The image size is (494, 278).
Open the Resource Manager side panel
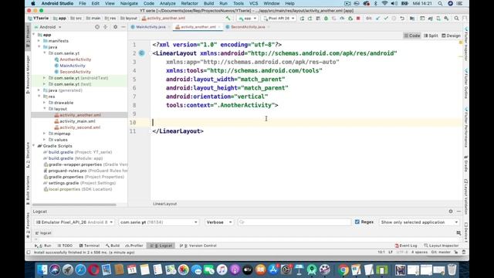point(28,74)
